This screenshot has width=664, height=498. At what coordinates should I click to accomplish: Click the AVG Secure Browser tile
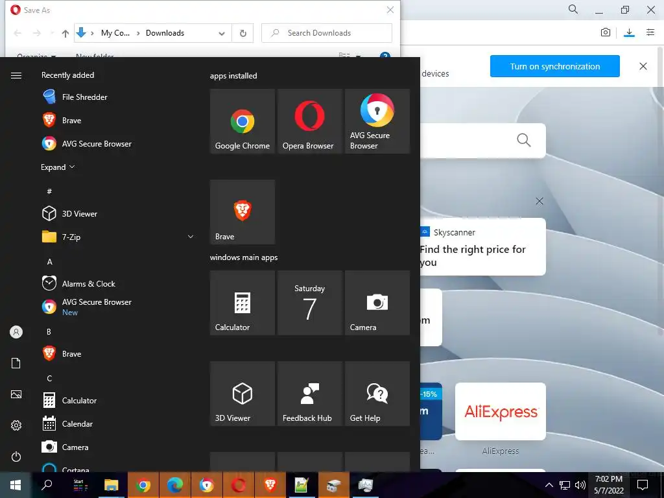coord(377,121)
